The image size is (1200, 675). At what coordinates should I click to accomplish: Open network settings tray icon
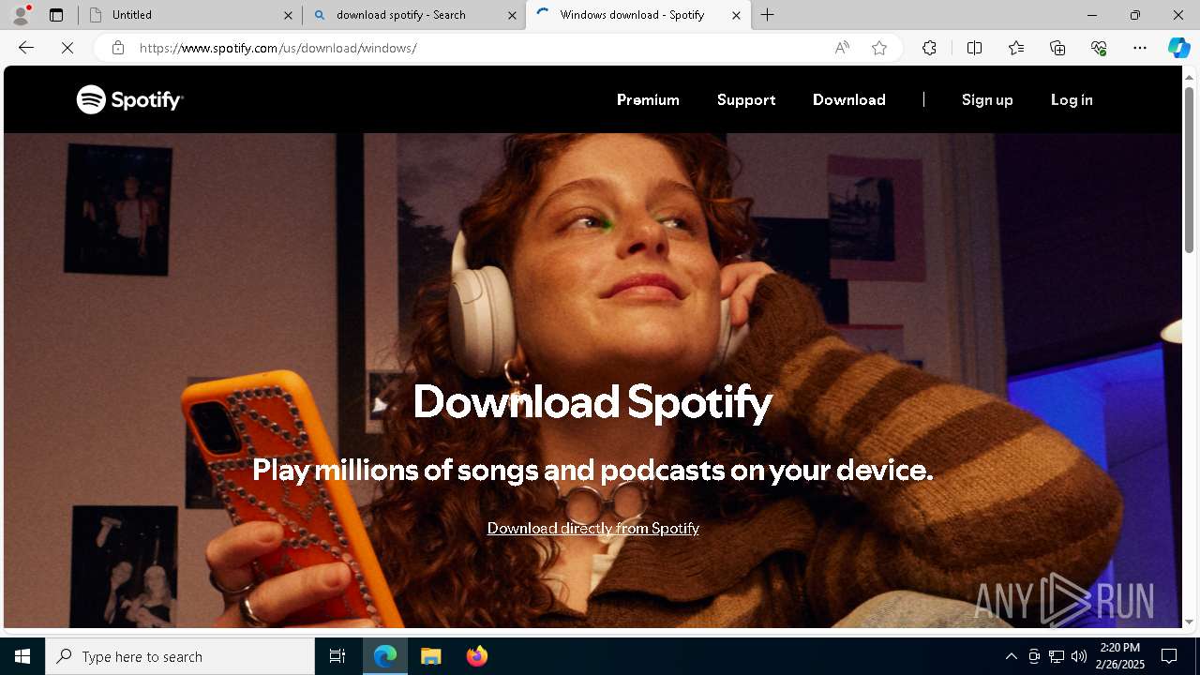point(1057,656)
